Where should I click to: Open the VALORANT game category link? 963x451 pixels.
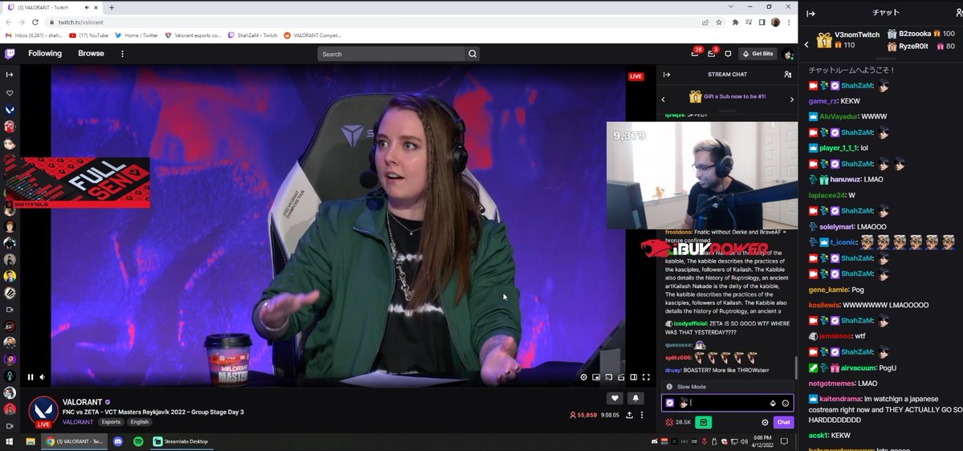click(78, 422)
